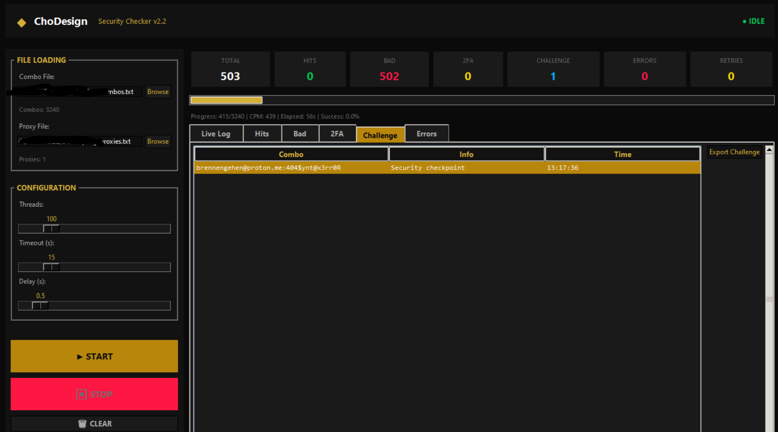The height and width of the screenshot is (432, 778).
Task: Click the Time column header
Action: click(623, 154)
